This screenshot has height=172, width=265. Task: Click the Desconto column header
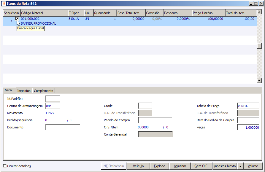pyautogui.click(x=178, y=13)
